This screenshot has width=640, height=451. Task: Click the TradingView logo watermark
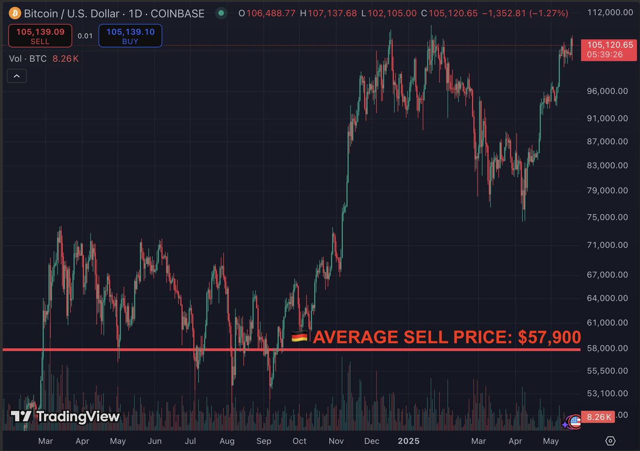(65, 417)
